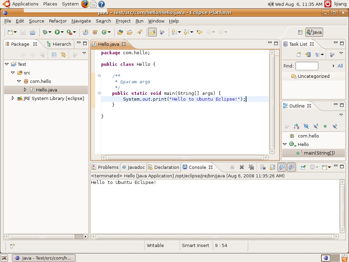The height and width of the screenshot is (262, 349).
Task: Click the Eclipse taskbar window button
Action: pos(44,258)
